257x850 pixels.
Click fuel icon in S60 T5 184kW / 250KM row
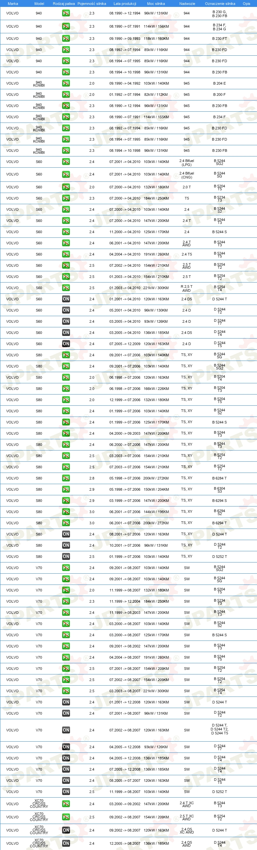[x=66, y=198]
